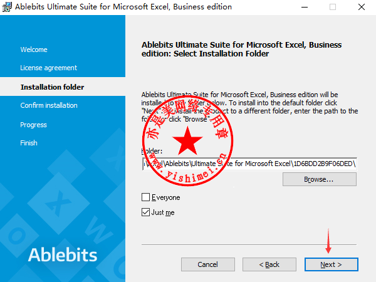Open the Browse folder dialog
Viewport: 376px width, 282px height.
(320, 179)
